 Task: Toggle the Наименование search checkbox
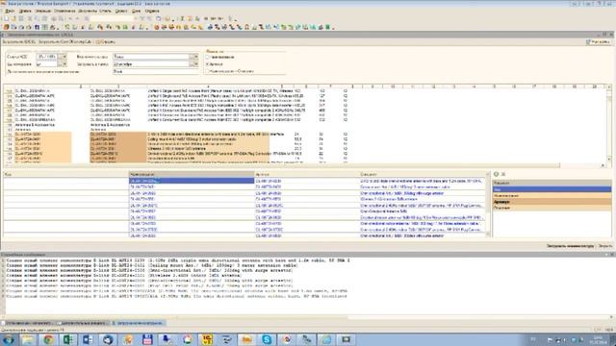208,58
